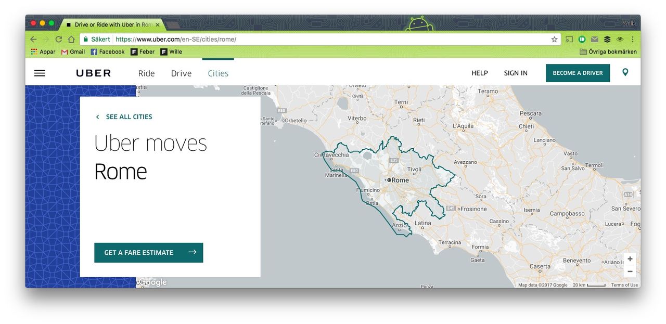The image size is (666, 324).
Task: Open the site navigation hamburger menu
Action: [40, 73]
